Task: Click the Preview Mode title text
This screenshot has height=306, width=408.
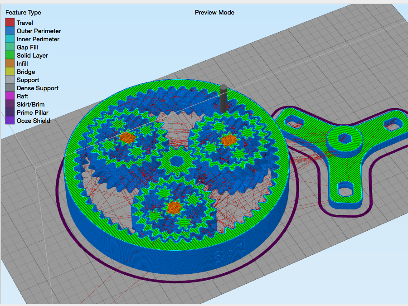Action: click(214, 12)
